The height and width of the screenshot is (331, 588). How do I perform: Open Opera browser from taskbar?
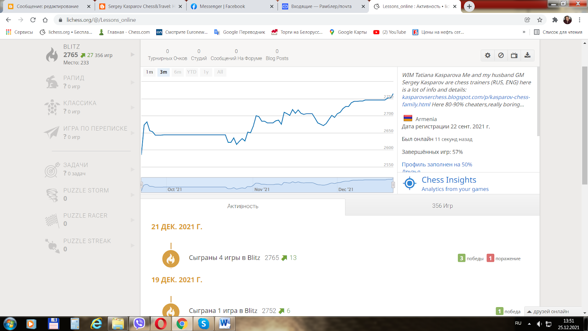[x=161, y=324]
